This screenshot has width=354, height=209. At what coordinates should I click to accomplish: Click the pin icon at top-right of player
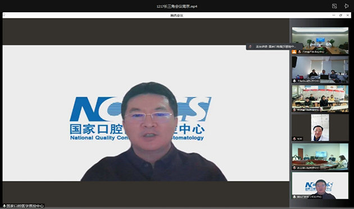[346, 6]
